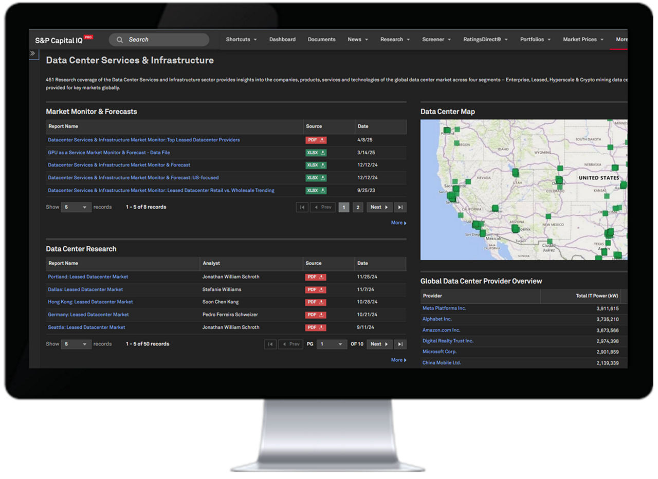Click Prev in Data Center Research pagination

pos(290,344)
